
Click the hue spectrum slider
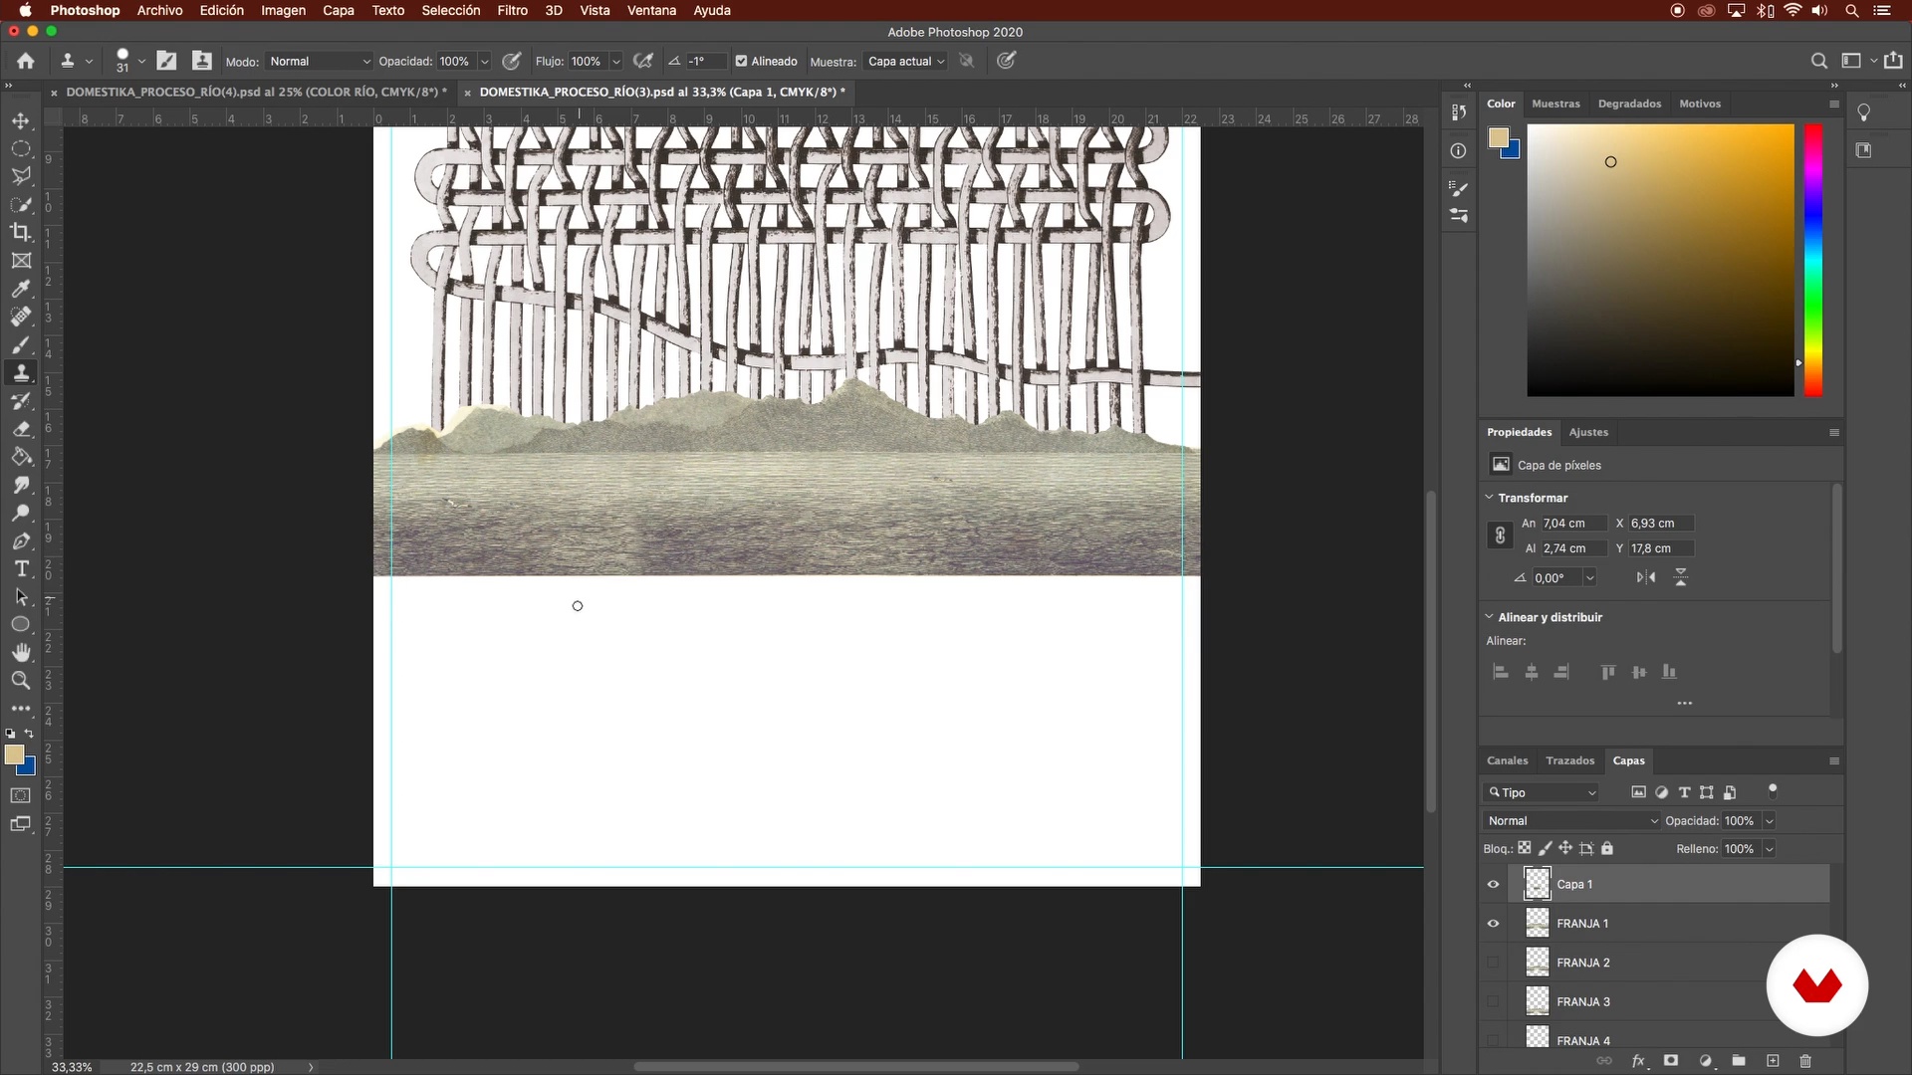(x=1813, y=260)
